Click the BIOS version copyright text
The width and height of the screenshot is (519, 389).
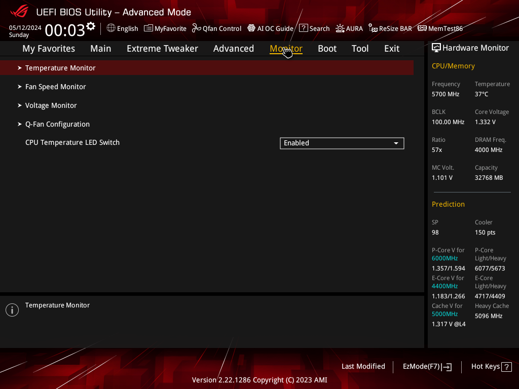[259, 380]
